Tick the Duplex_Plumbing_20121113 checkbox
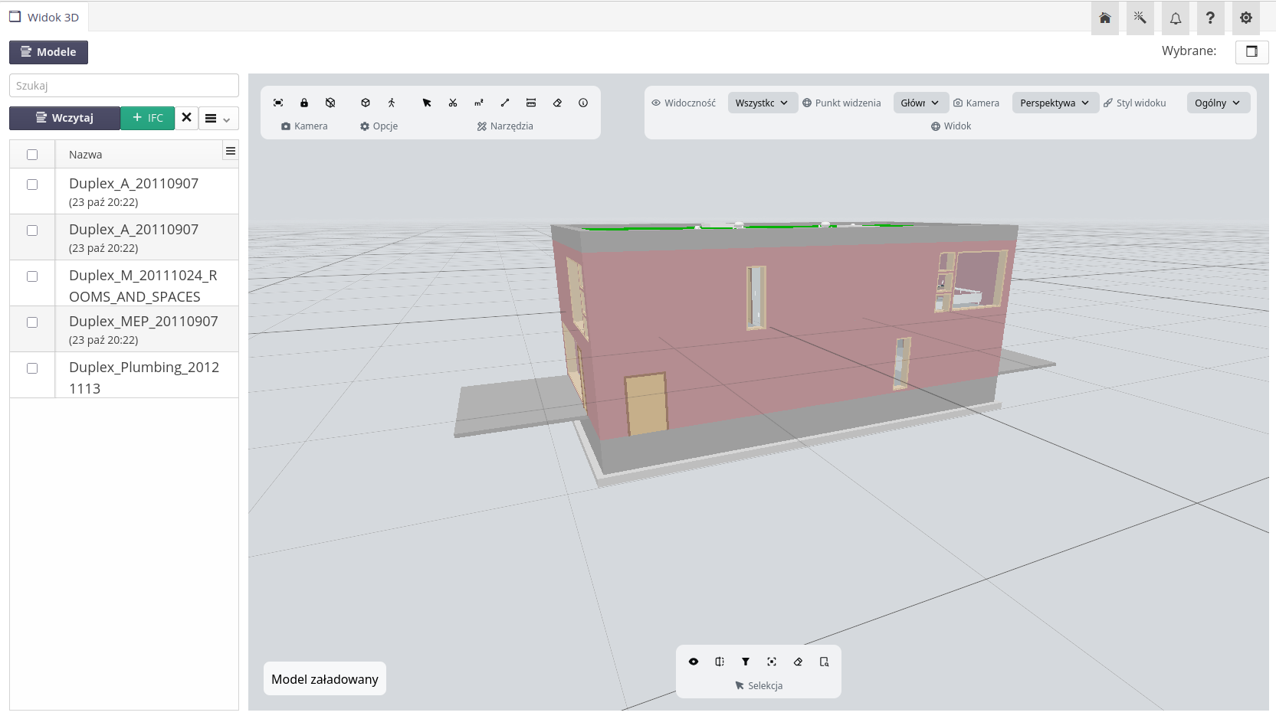 pos(32,368)
